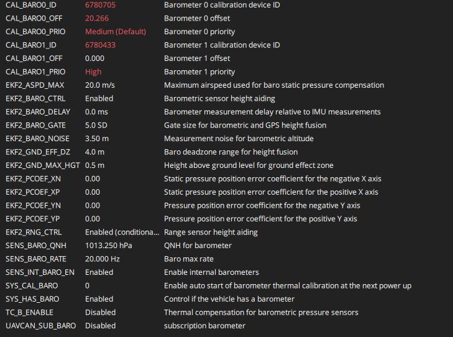The height and width of the screenshot is (337, 453).
Task: Edit the QNH value 1013.250 hPa
Action: click(x=106, y=246)
